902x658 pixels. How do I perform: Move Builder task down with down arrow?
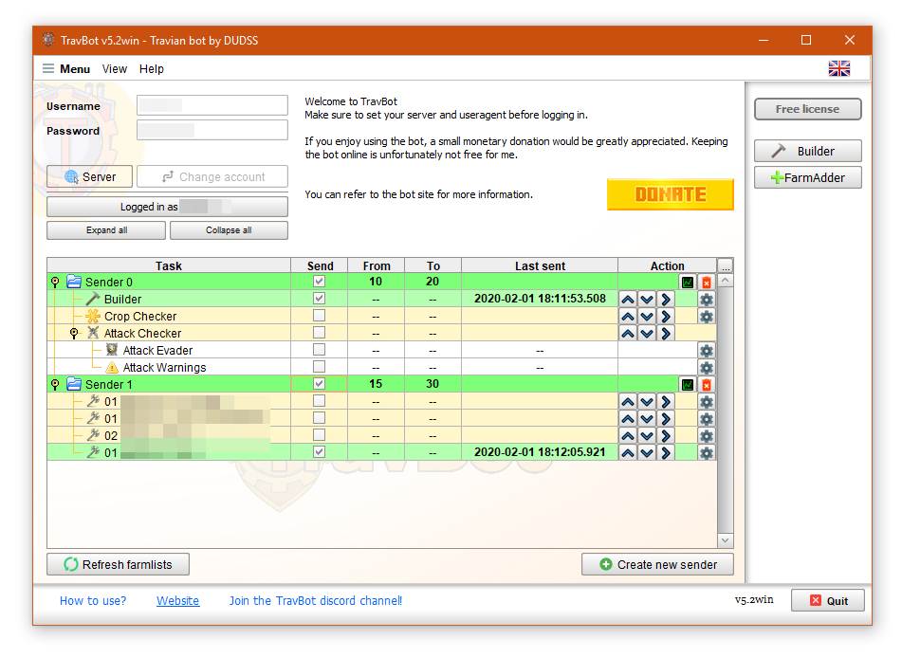tap(647, 299)
